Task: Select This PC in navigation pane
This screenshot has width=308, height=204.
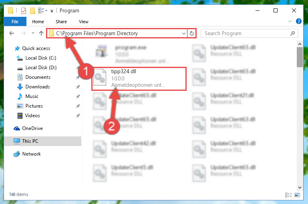Action: [42, 141]
